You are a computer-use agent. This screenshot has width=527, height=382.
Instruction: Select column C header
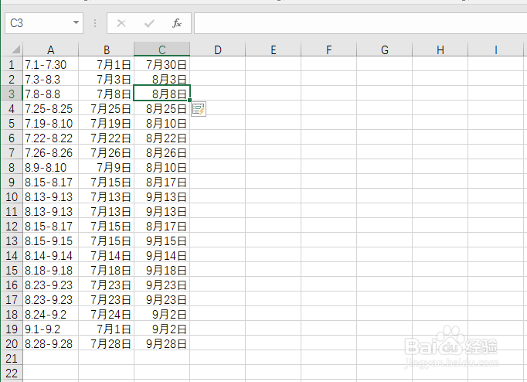click(x=162, y=49)
